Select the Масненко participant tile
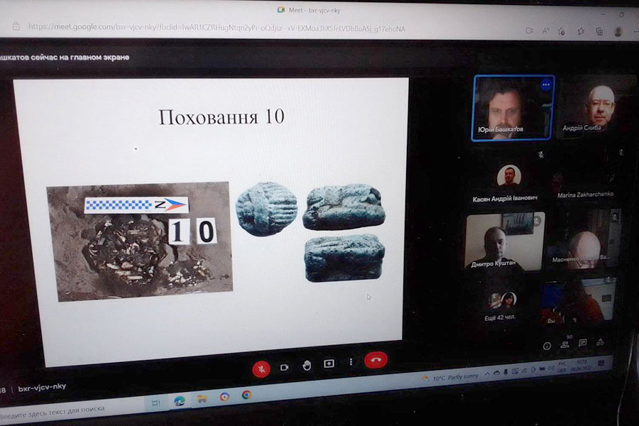 [x=584, y=240]
